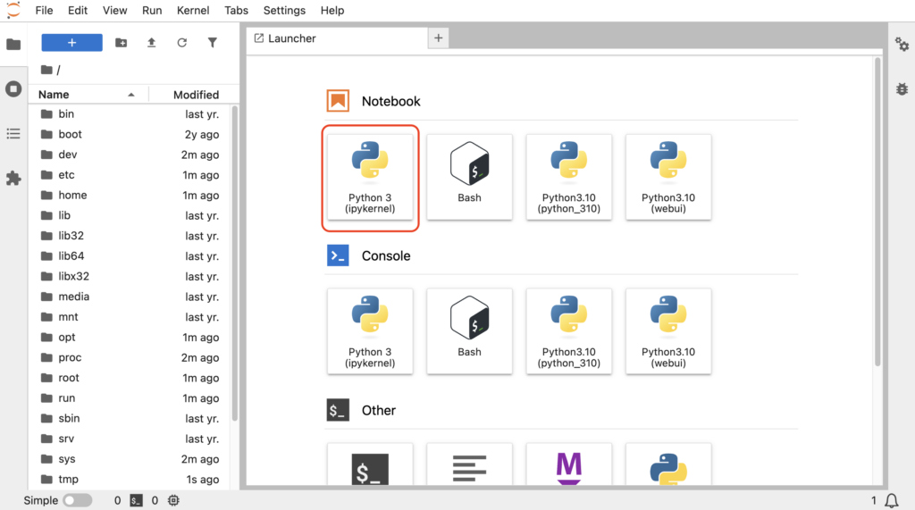Refresh the file browser list
Screen dimensions: 915x510
[x=182, y=43]
